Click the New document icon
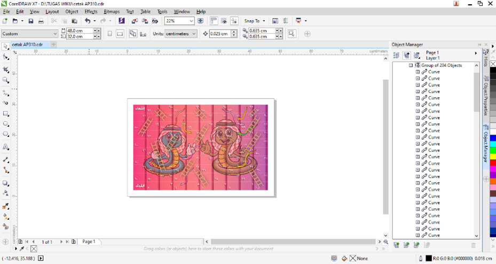Screen dimensions: 496x264 (x=5, y=21)
